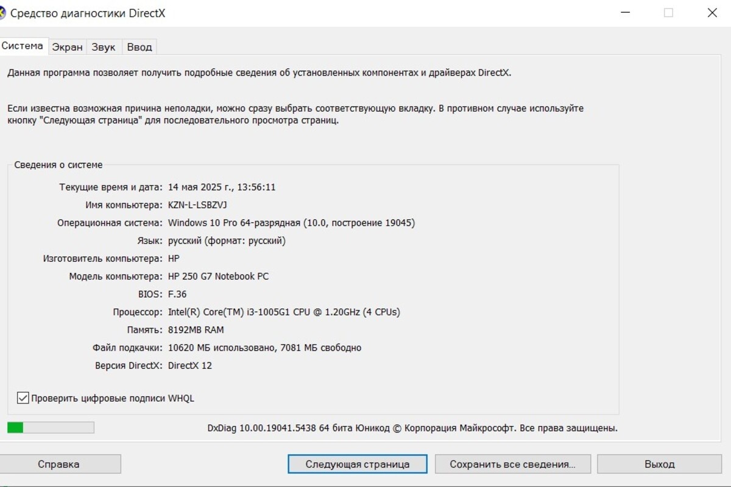Screen dimensions: 731x487
Task: Switch to the Экран tab
Action: click(67, 47)
